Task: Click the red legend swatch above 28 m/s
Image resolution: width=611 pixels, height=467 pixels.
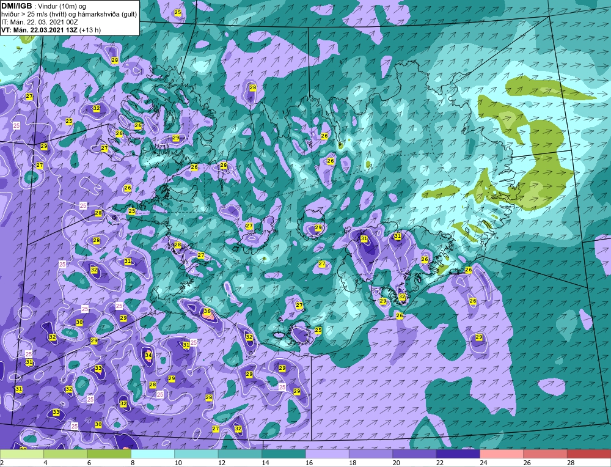Action: point(589,454)
